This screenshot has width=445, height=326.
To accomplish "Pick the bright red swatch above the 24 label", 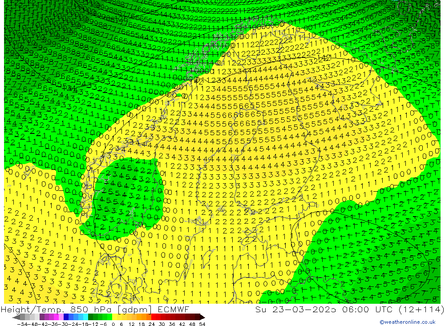I will click(154, 317).
